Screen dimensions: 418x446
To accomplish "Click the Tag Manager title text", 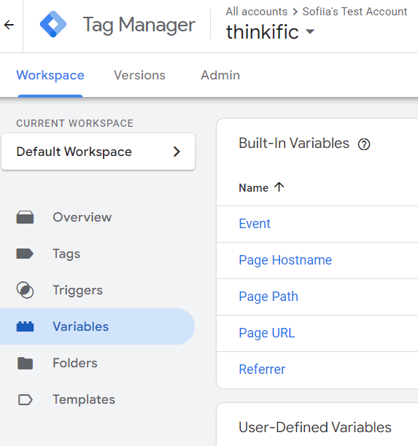I will coord(139,25).
